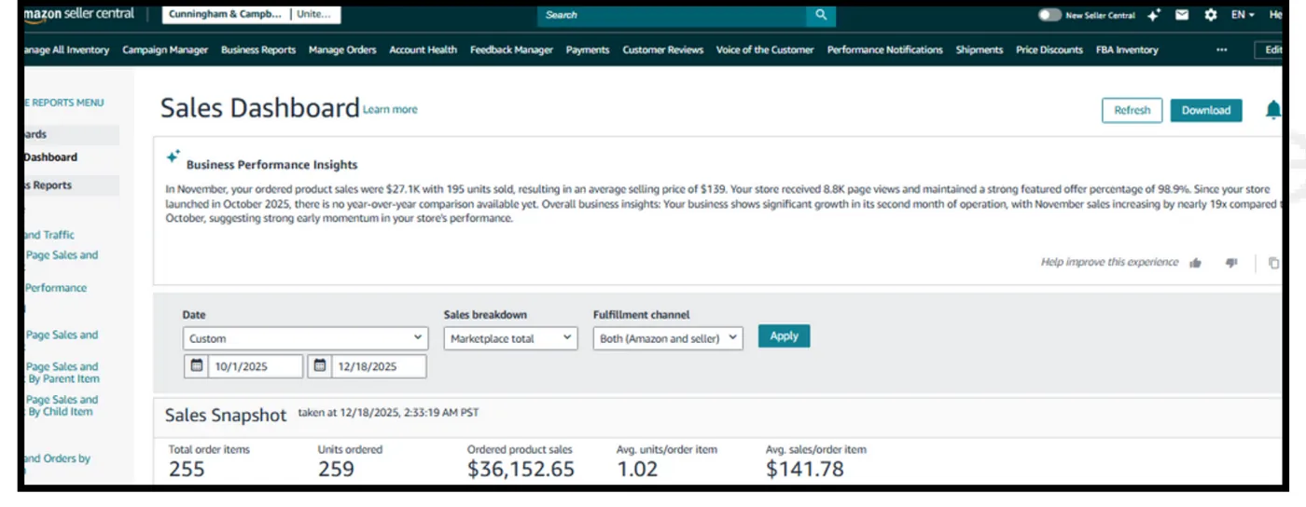Open the sparkle AI assistant icon in header

pyautogui.click(x=1154, y=15)
